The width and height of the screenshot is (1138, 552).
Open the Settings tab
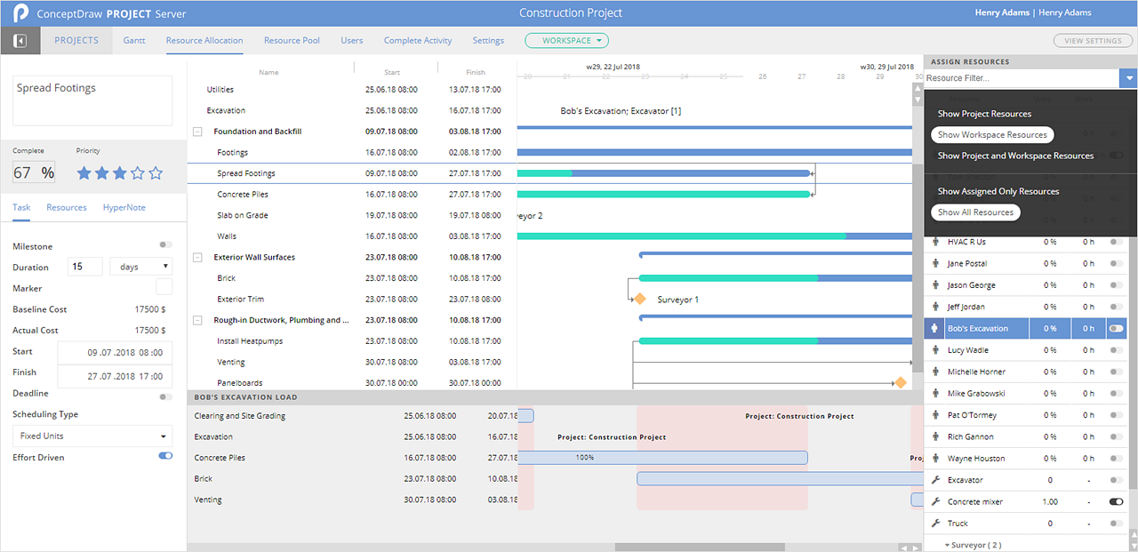pyautogui.click(x=488, y=41)
